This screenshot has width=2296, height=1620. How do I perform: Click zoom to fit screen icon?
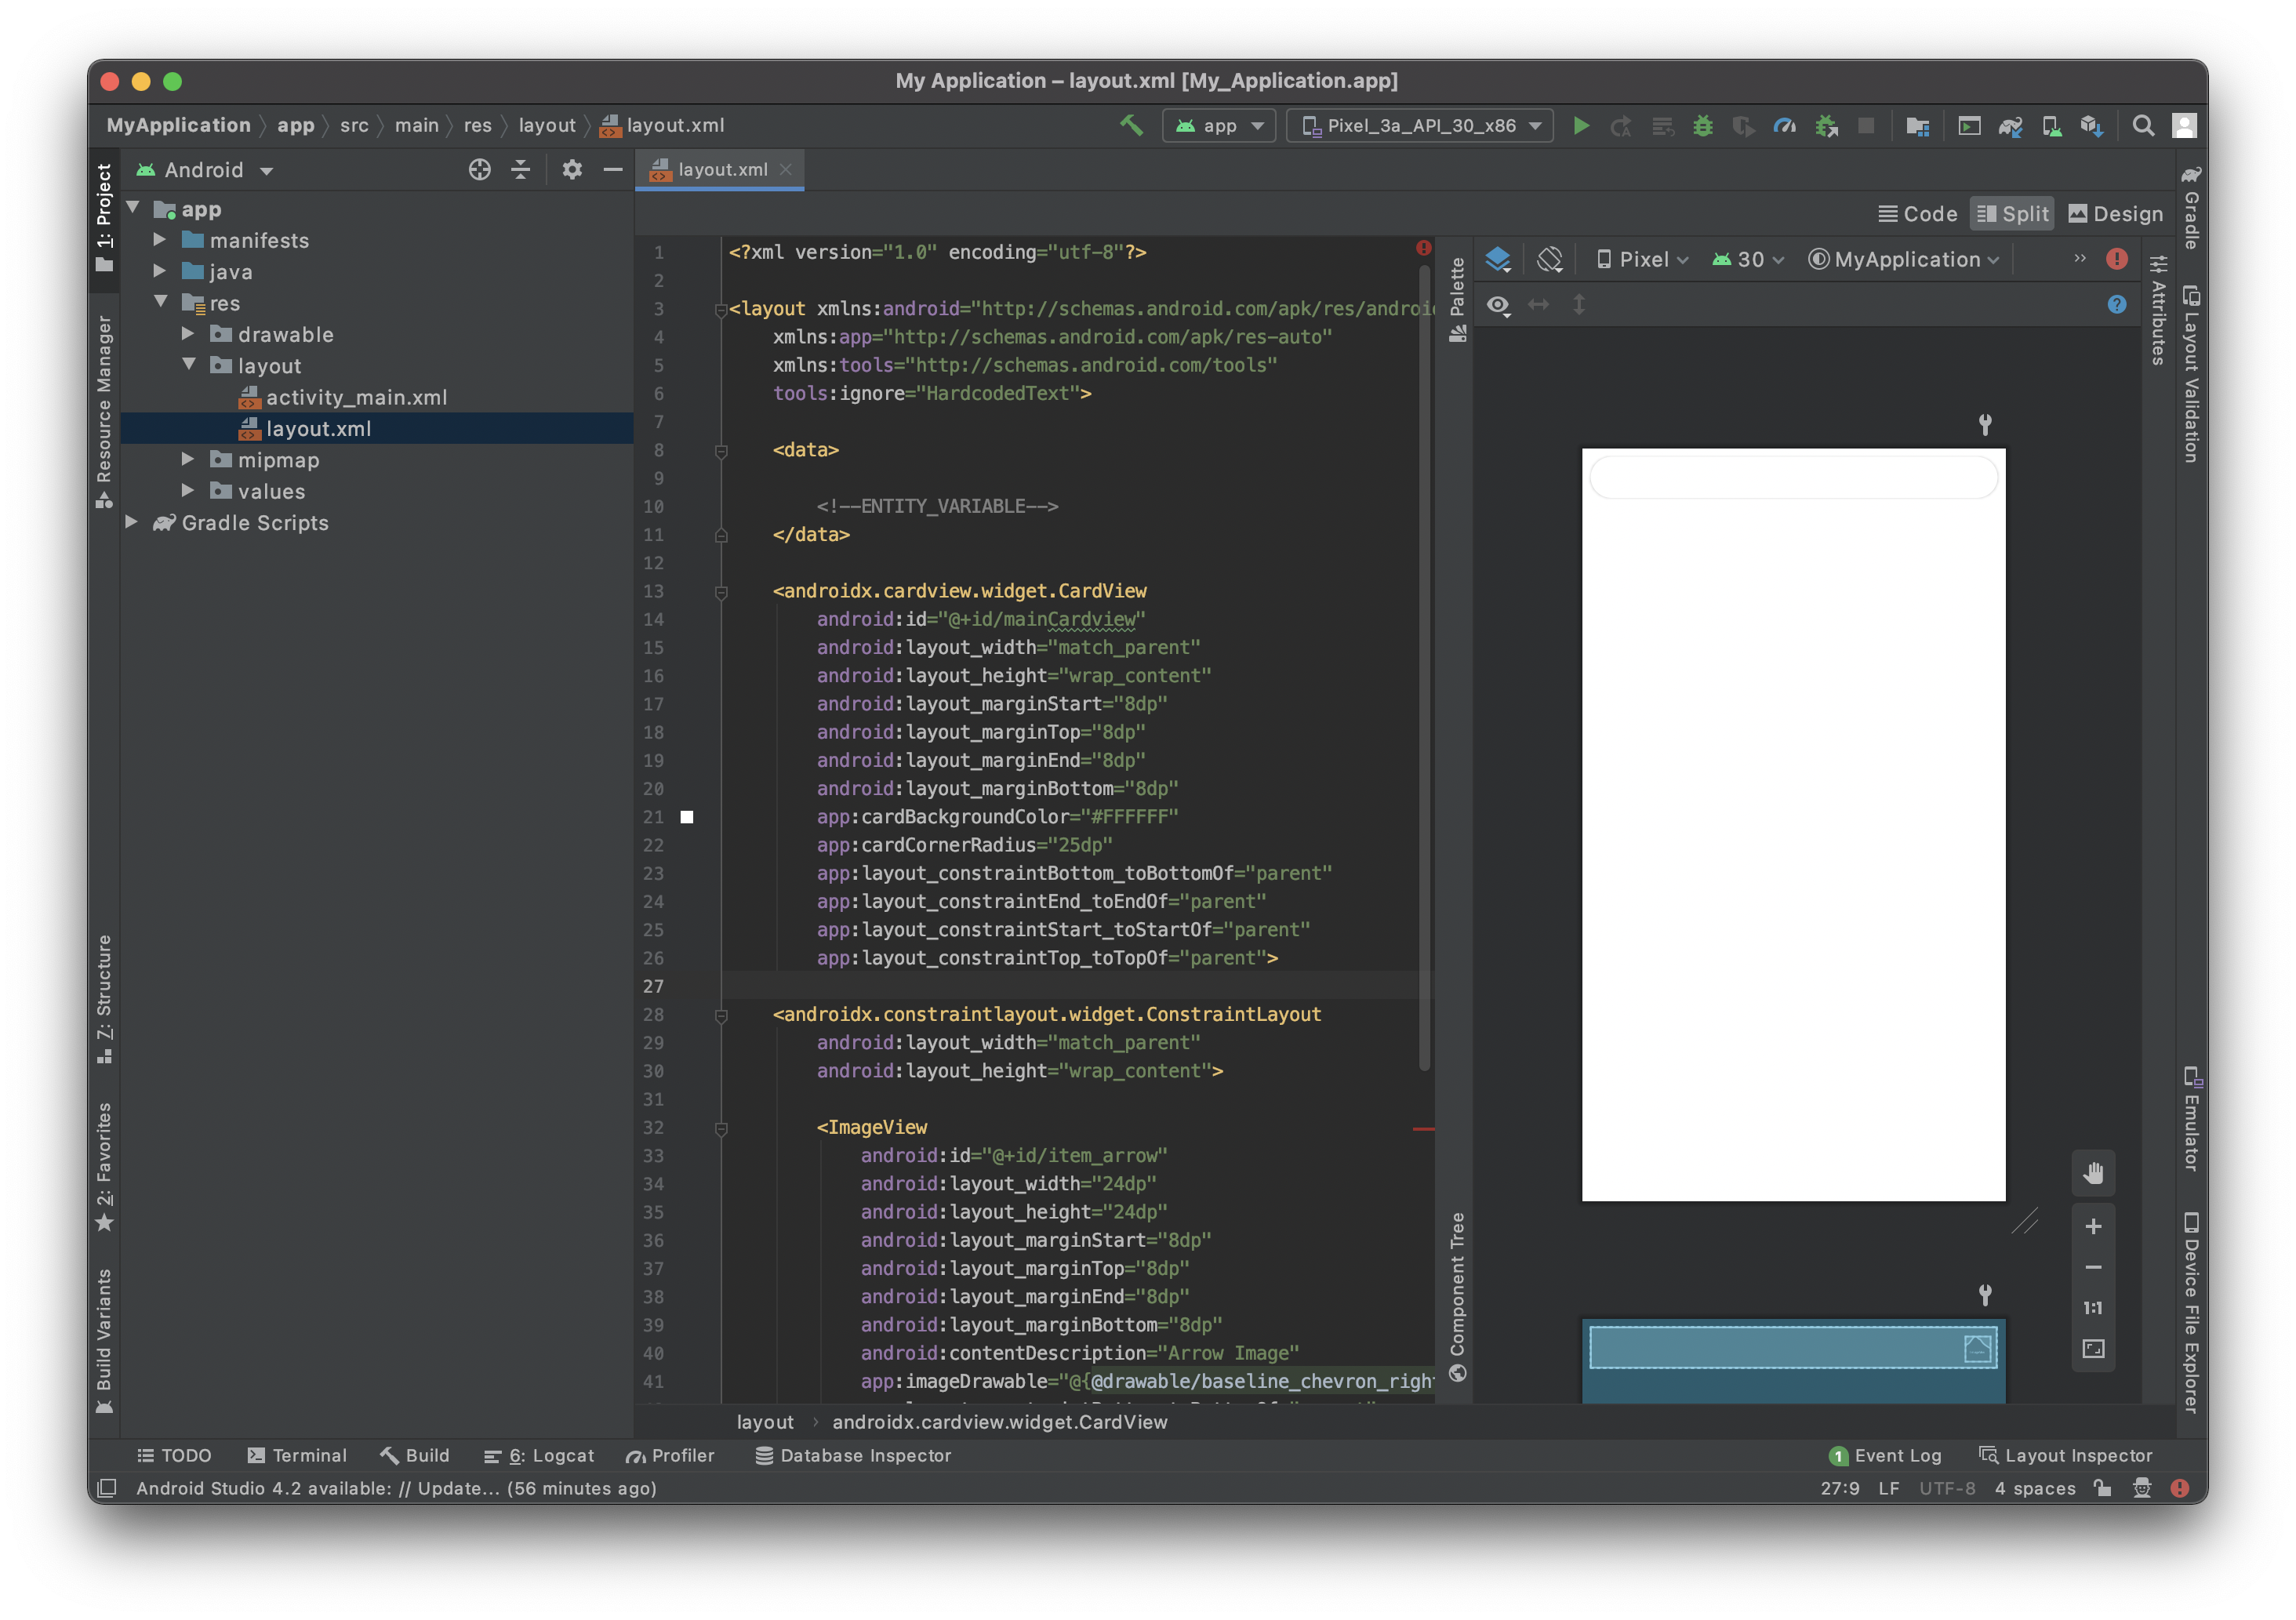point(2093,1350)
